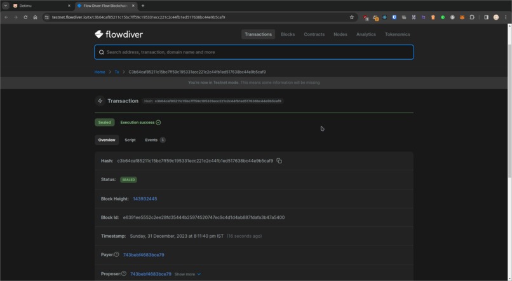Click the small Hash pill beside Transaction
This screenshot has height=281, width=512.
[213, 101]
